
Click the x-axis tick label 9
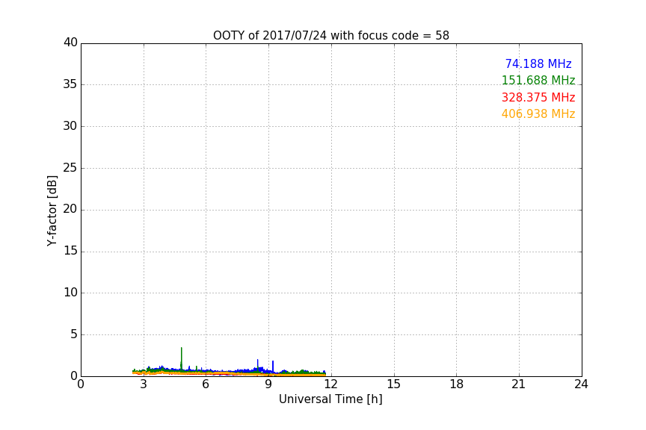(268, 384)
